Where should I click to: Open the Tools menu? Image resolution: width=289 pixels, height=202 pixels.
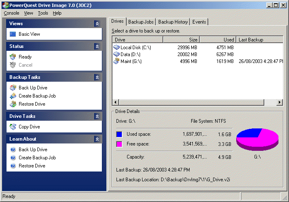[x=43, y=13]
